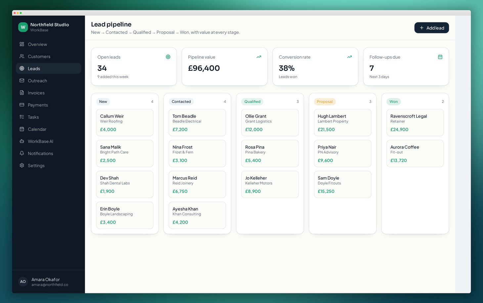This screenshot has height=303, width=483.
Task: Open the Notifications page label
Action: point(40,153)
